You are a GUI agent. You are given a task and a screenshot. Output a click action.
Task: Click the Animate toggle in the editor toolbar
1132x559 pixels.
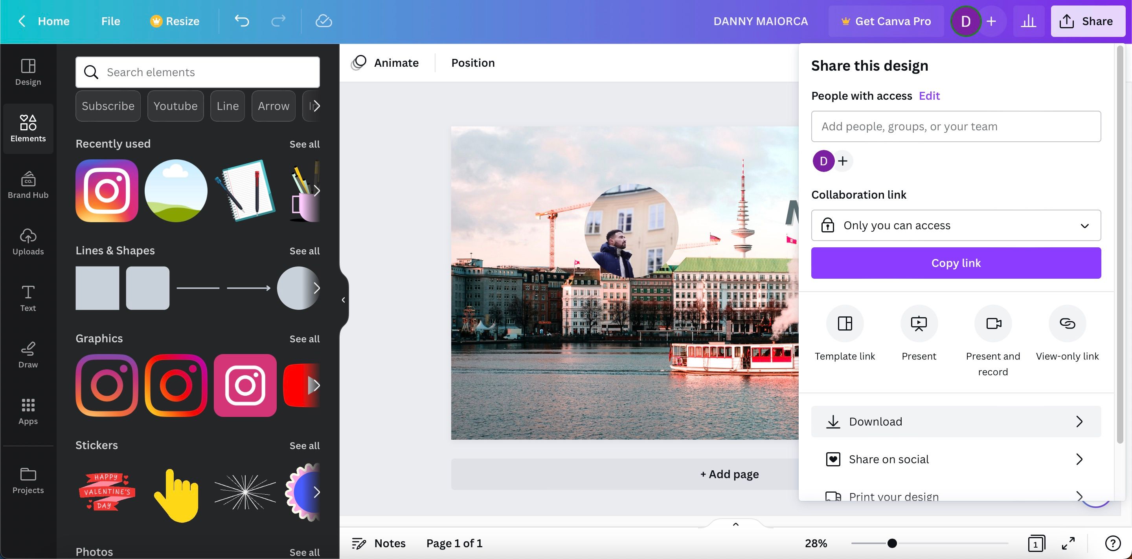(385, 62)
